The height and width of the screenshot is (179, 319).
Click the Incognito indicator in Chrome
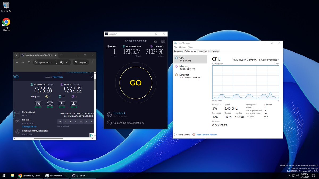pyautogui.click(x=81, y=62)
